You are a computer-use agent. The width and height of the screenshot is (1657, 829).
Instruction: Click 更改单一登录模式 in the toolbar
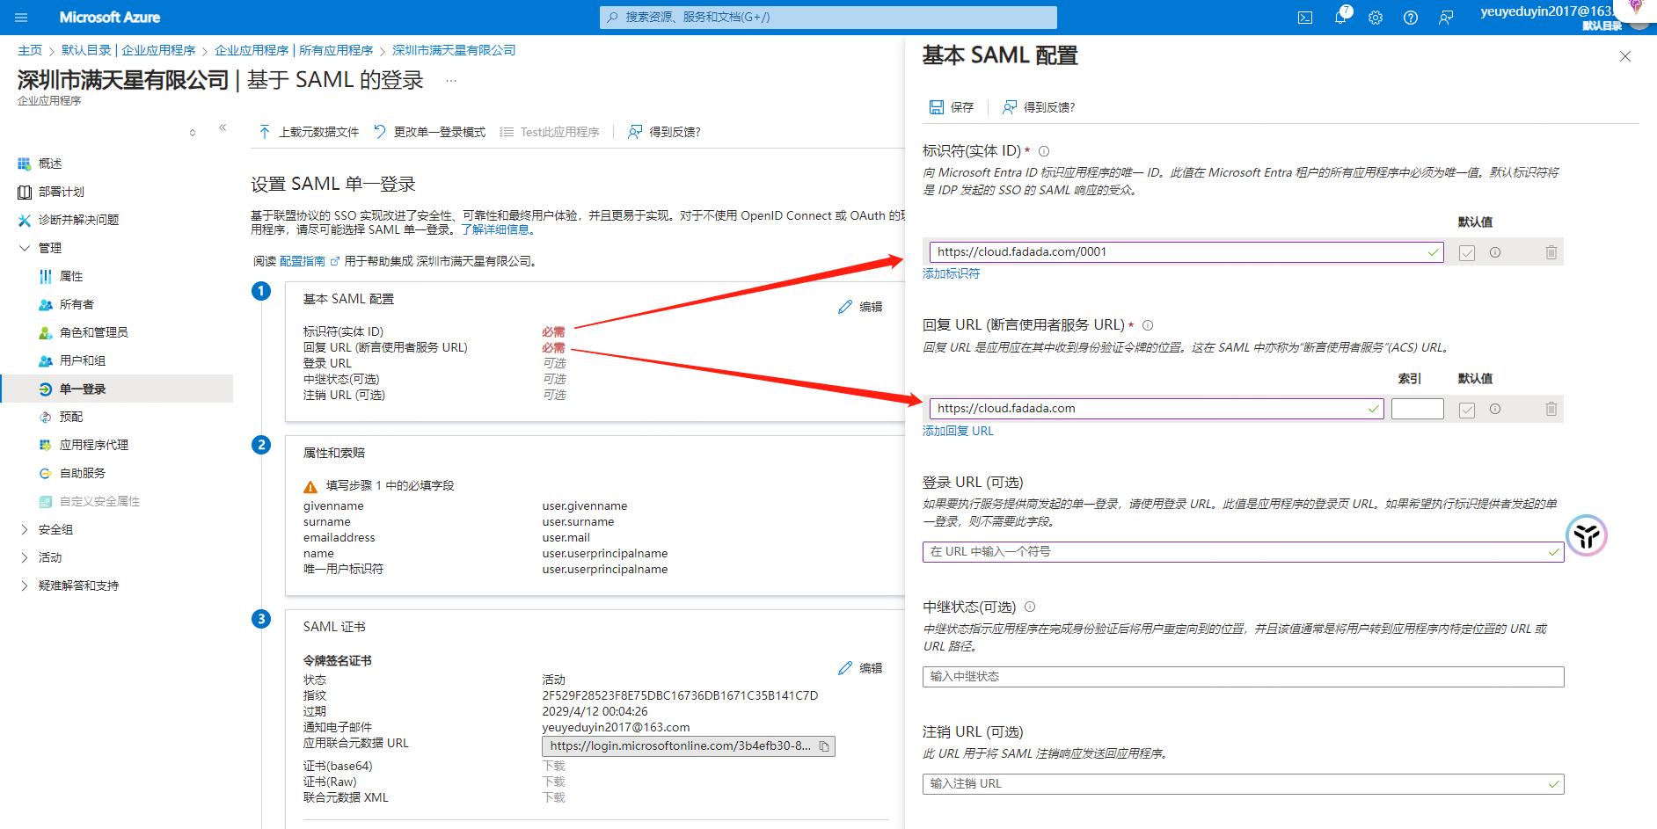tap(429, 132)
